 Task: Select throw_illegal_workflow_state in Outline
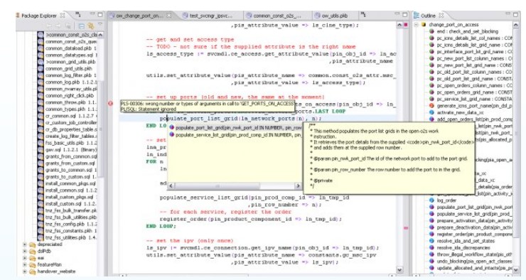click(x=474, y=254)
